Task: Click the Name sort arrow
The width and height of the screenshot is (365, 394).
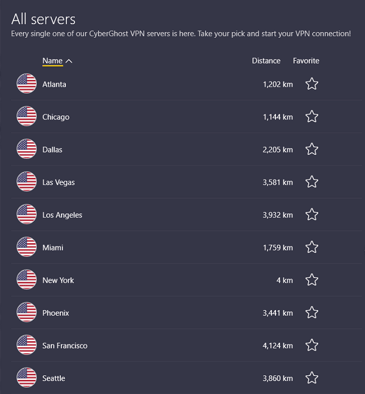Action: 69,61
